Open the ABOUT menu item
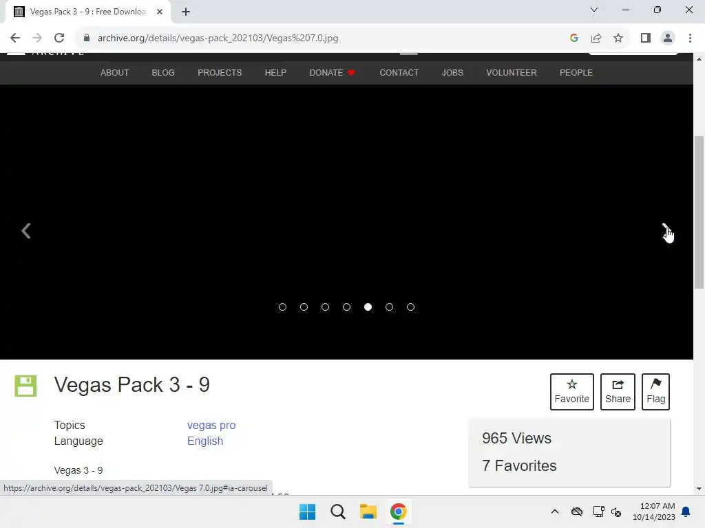705x528 pixels. [x=115, y=73]
